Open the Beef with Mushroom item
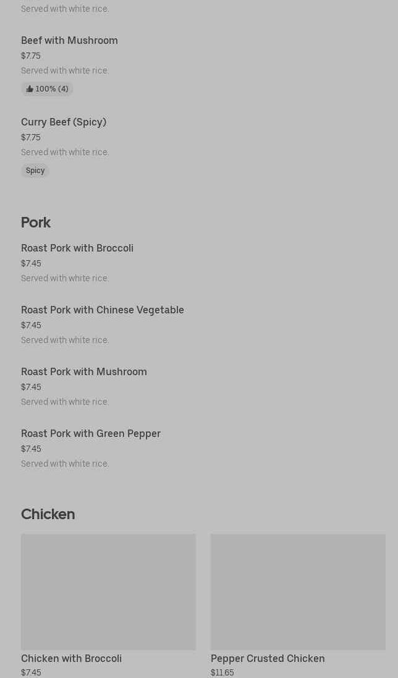This screenshot has width=398, height=678. click(x=69, y=41)
